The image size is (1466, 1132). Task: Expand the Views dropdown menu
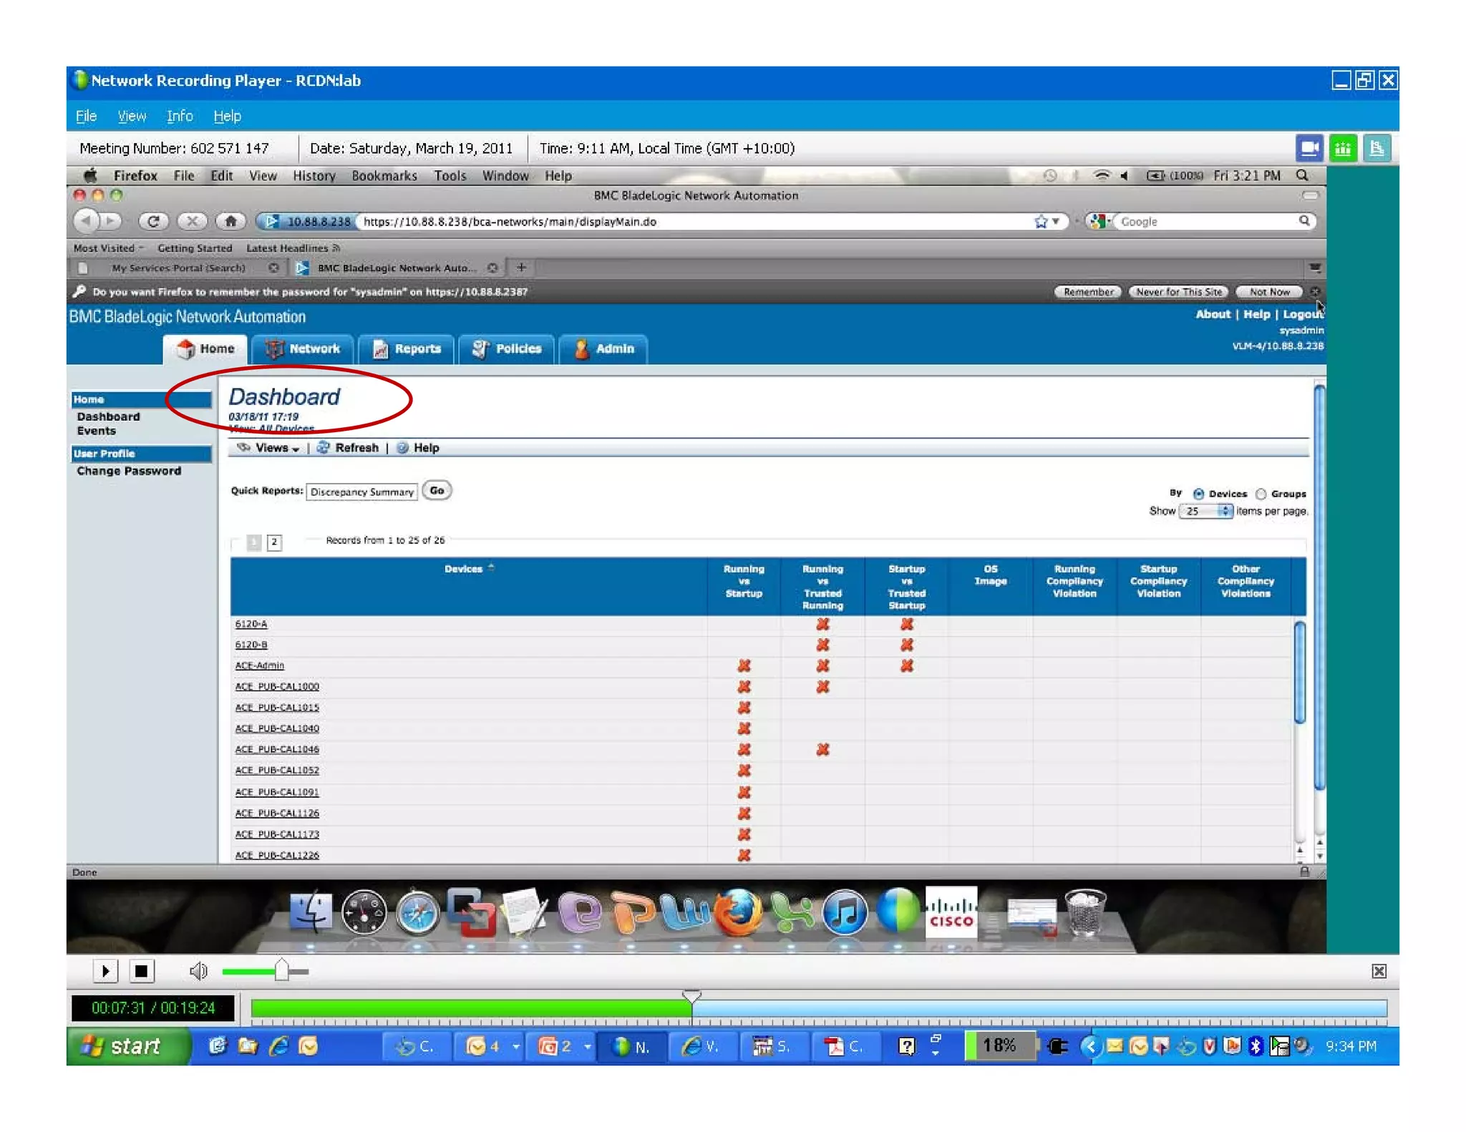pos(269,448)
